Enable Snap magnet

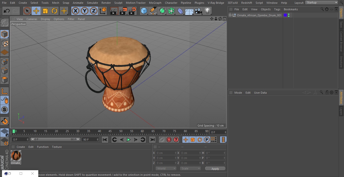coord(5,121)
